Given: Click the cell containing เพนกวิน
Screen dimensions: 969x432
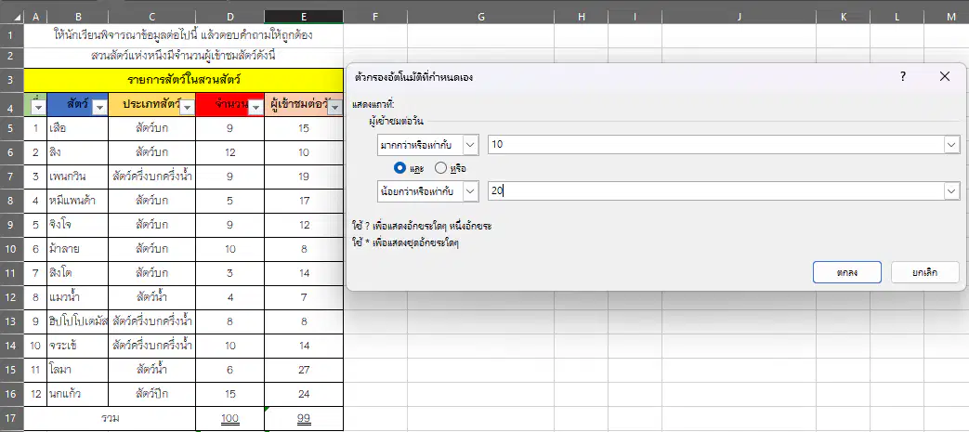Looking at the screenshot, I should tap(77, 177).
